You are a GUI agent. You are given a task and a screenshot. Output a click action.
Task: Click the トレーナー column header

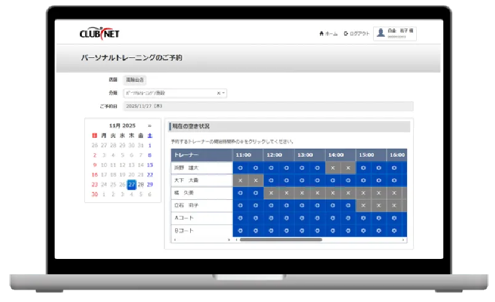202,155
